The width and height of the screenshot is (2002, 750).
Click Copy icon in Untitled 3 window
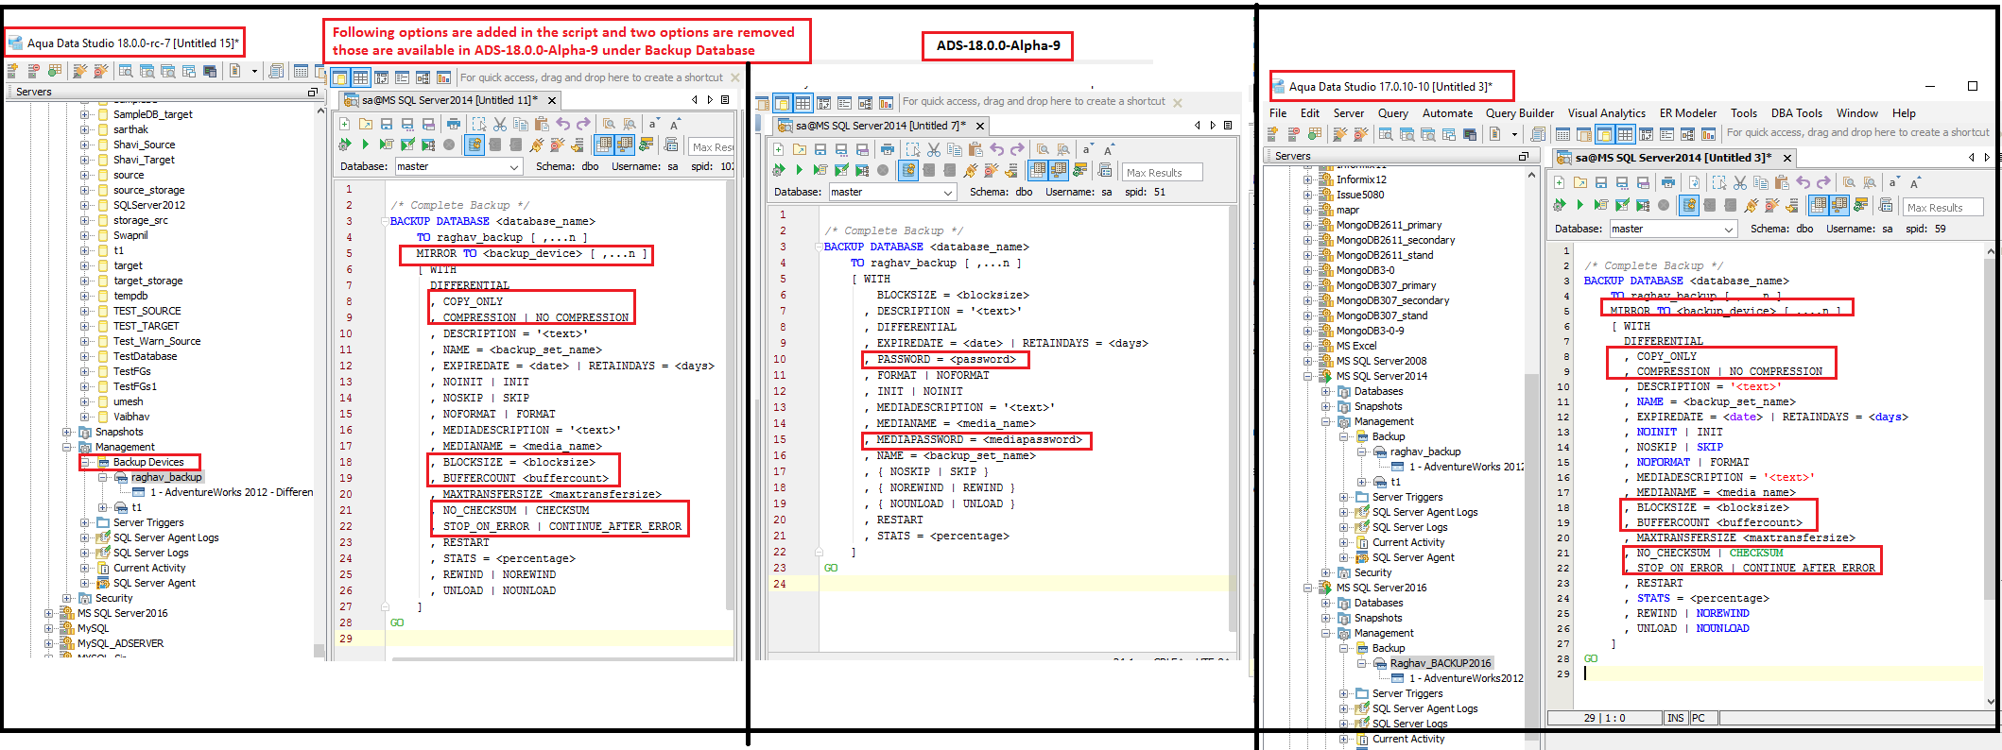coord(1761,182)
